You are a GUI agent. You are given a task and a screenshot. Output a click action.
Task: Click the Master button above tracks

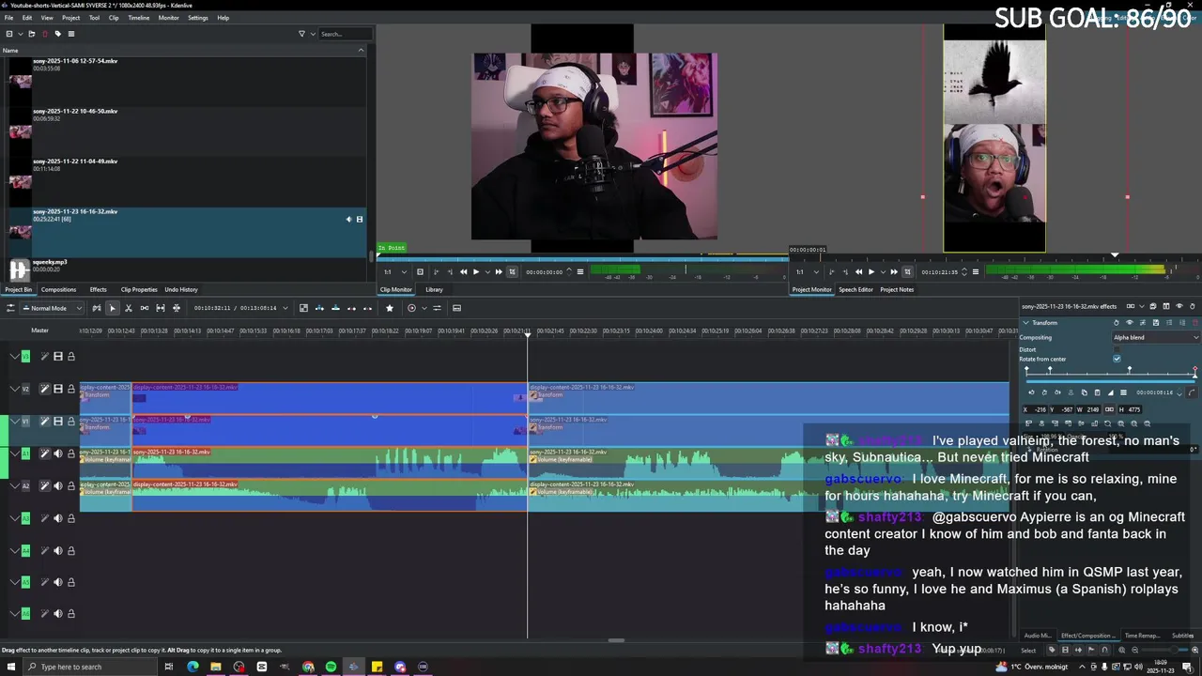(x=39, y=330)
